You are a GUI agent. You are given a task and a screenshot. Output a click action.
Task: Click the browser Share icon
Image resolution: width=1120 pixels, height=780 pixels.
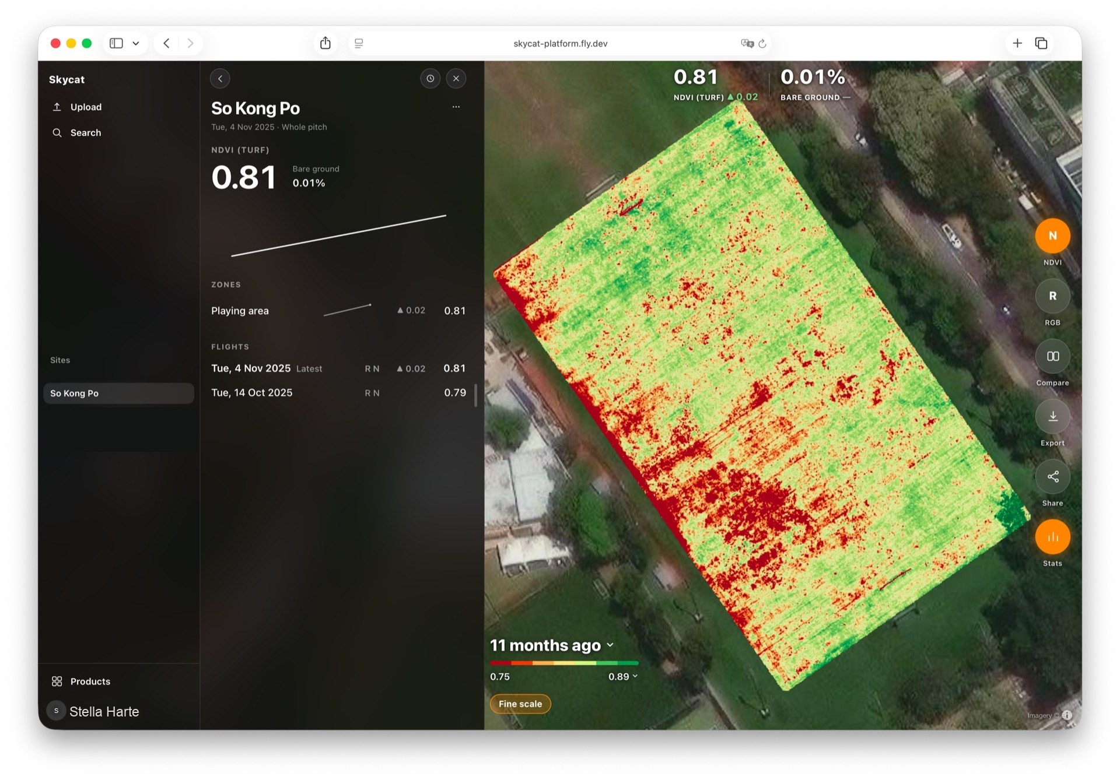click(325, 43)
